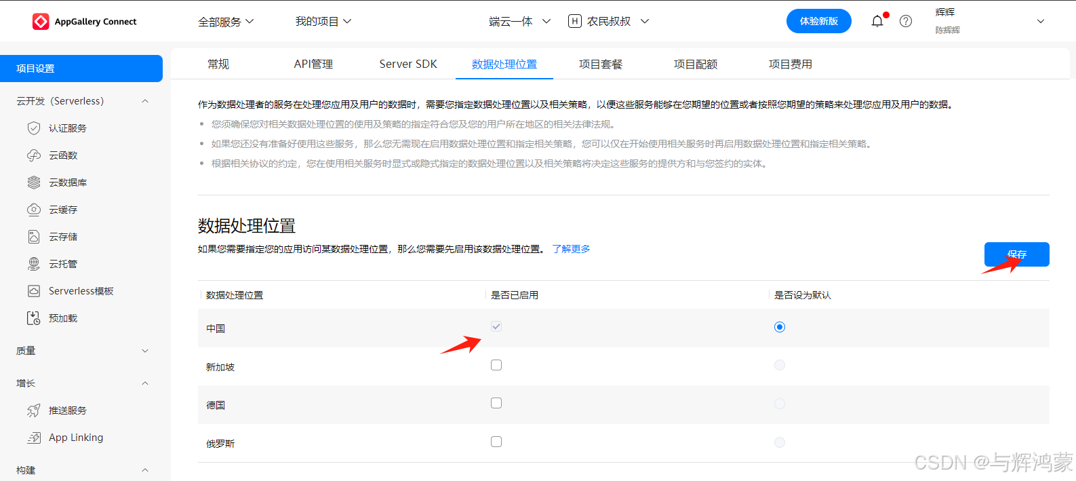This screenshot has width=1076, height=481.
Task: Enable the 新加坡 data location checkbox
Action: tap(496, 365)
